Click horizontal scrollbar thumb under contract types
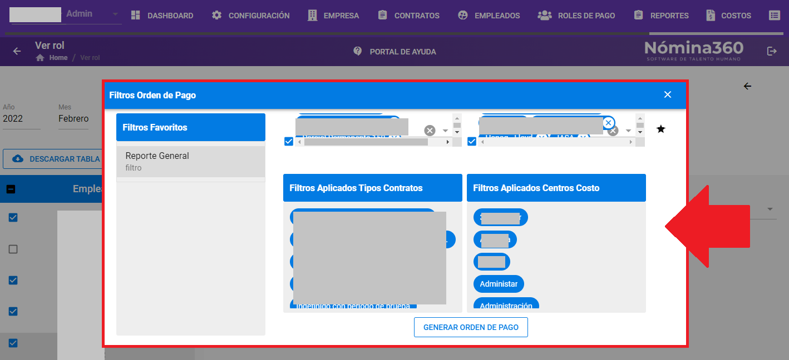Screen dimensions: 789x360 click(x=366, y=142)
